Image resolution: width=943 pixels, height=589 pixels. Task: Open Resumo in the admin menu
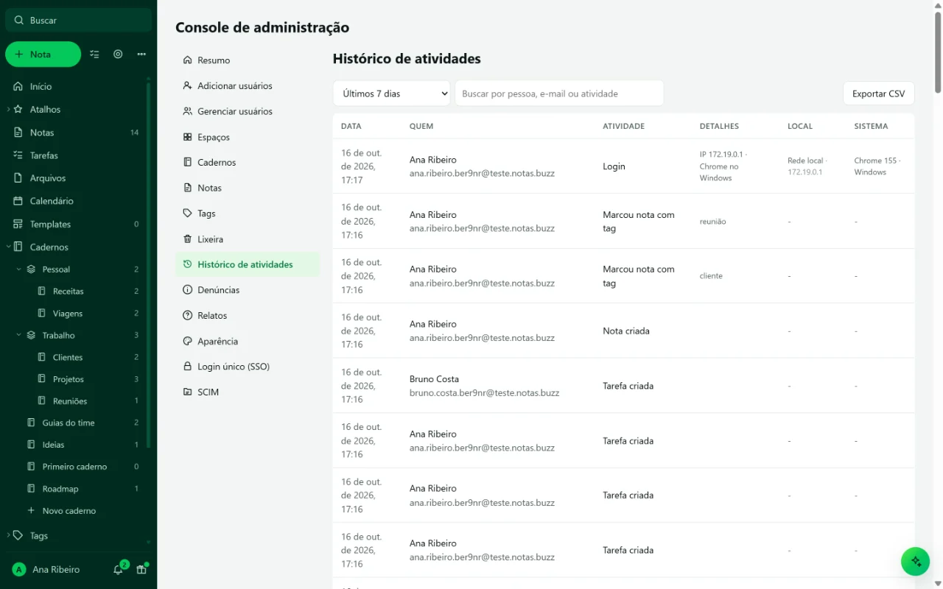point(248,60)
